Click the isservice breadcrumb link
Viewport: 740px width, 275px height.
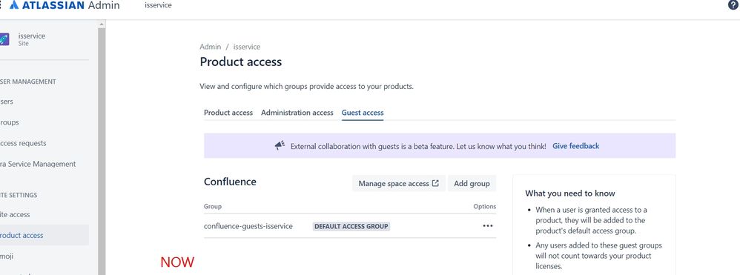coord(247,47)
